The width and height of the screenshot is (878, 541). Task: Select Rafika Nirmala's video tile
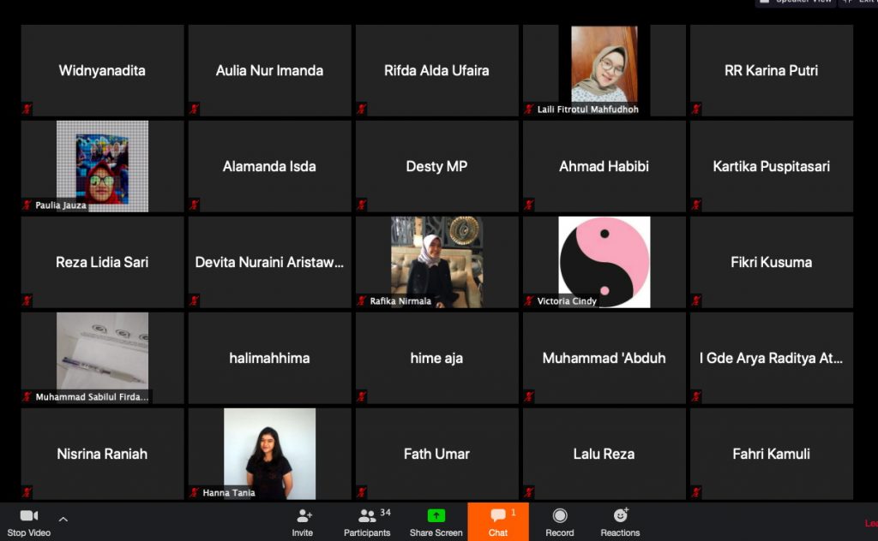[x=436, y=260]
